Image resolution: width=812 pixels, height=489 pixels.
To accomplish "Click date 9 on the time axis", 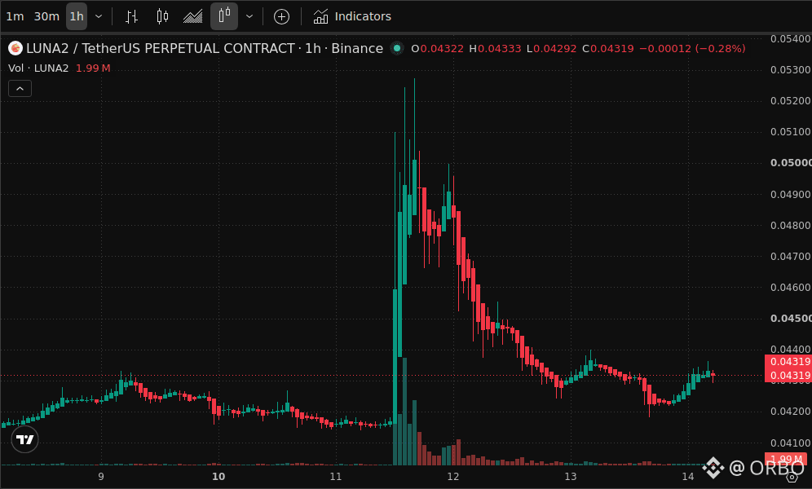I will pos(101,477).
